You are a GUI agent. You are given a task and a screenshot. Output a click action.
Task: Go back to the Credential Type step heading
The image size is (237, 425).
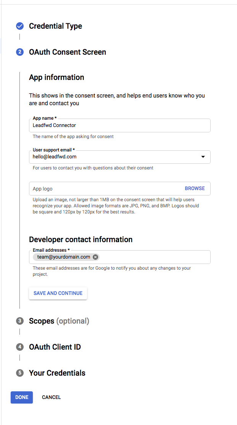pos(55,26)
